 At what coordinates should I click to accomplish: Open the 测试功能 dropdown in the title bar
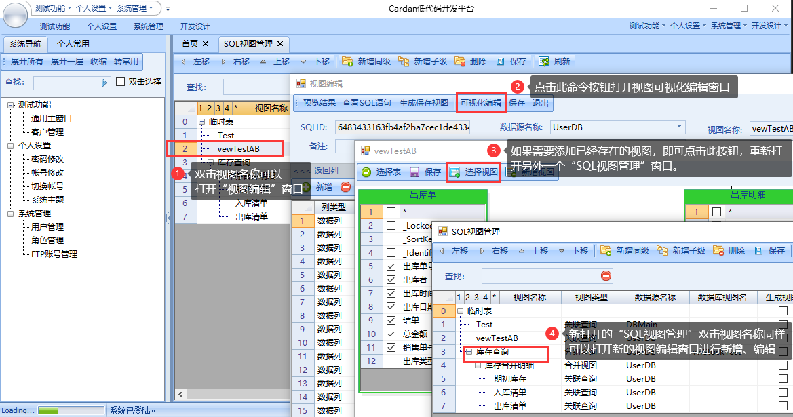click(53, 8)
